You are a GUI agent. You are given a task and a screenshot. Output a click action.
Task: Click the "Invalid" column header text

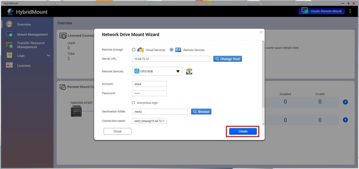pyautogui.click(x=320, y=94)
